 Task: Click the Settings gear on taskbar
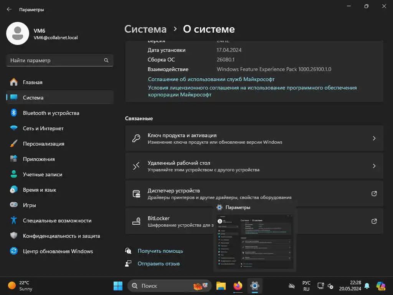[x=255, y=286]
